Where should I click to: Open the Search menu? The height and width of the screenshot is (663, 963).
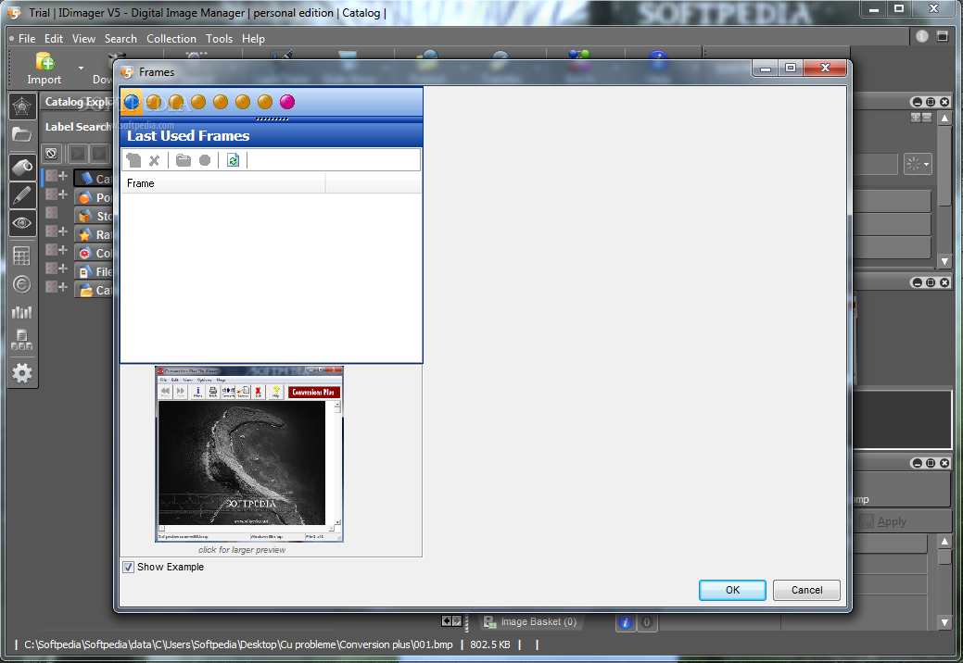point(120,39)
